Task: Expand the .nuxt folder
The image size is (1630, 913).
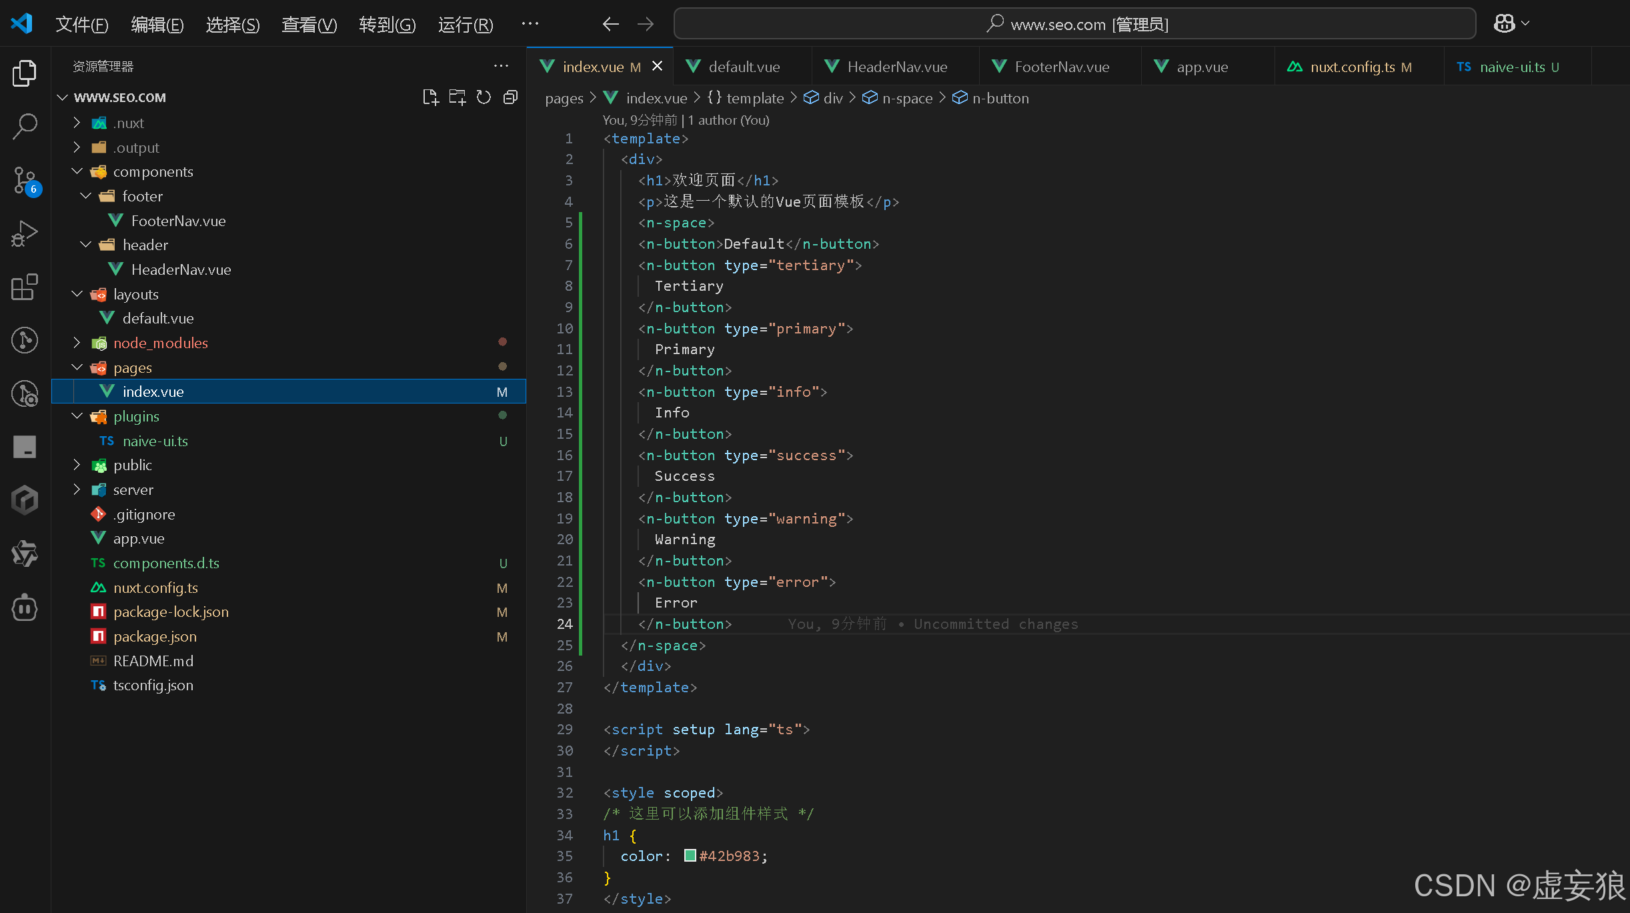Action: point(77,123)
